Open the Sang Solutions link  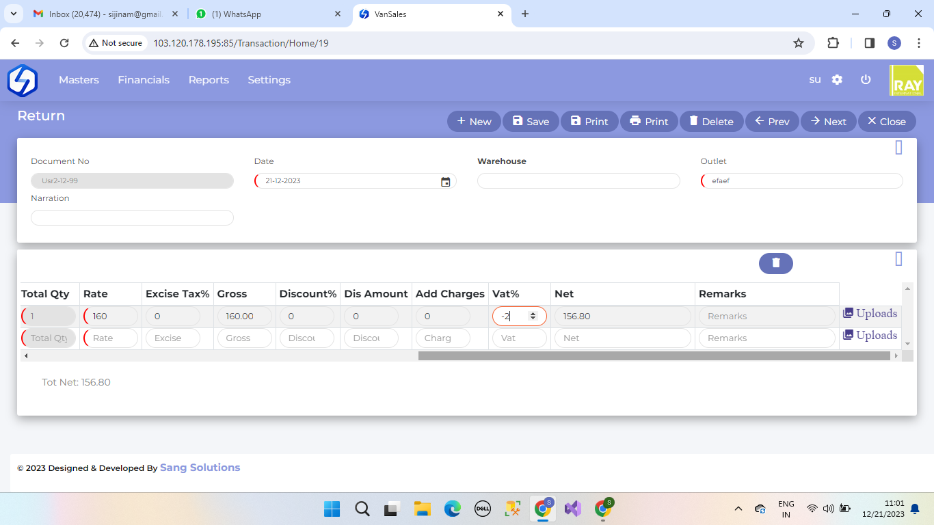click(200, 468)
